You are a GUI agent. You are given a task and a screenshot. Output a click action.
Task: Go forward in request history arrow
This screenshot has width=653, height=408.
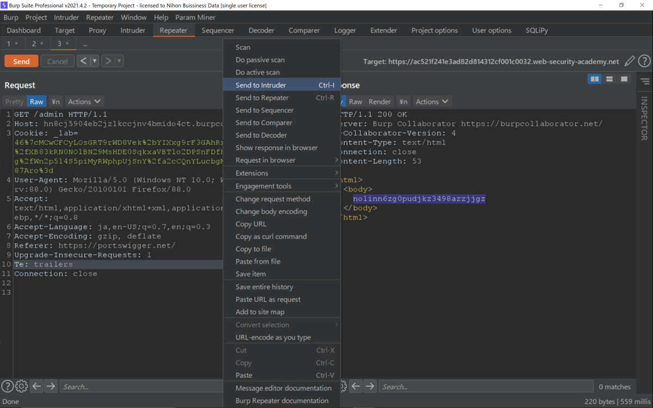[x=108, y=61]
